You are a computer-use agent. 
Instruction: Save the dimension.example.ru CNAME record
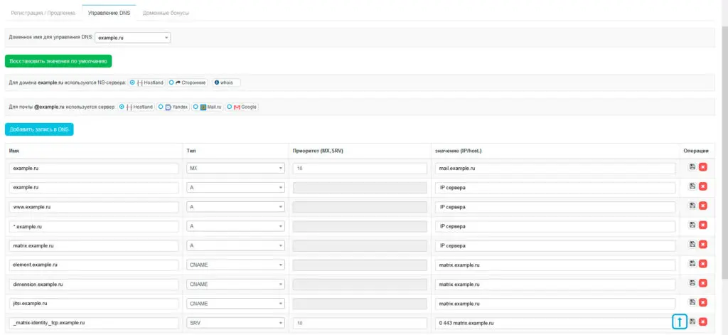[x=692, y=283]
